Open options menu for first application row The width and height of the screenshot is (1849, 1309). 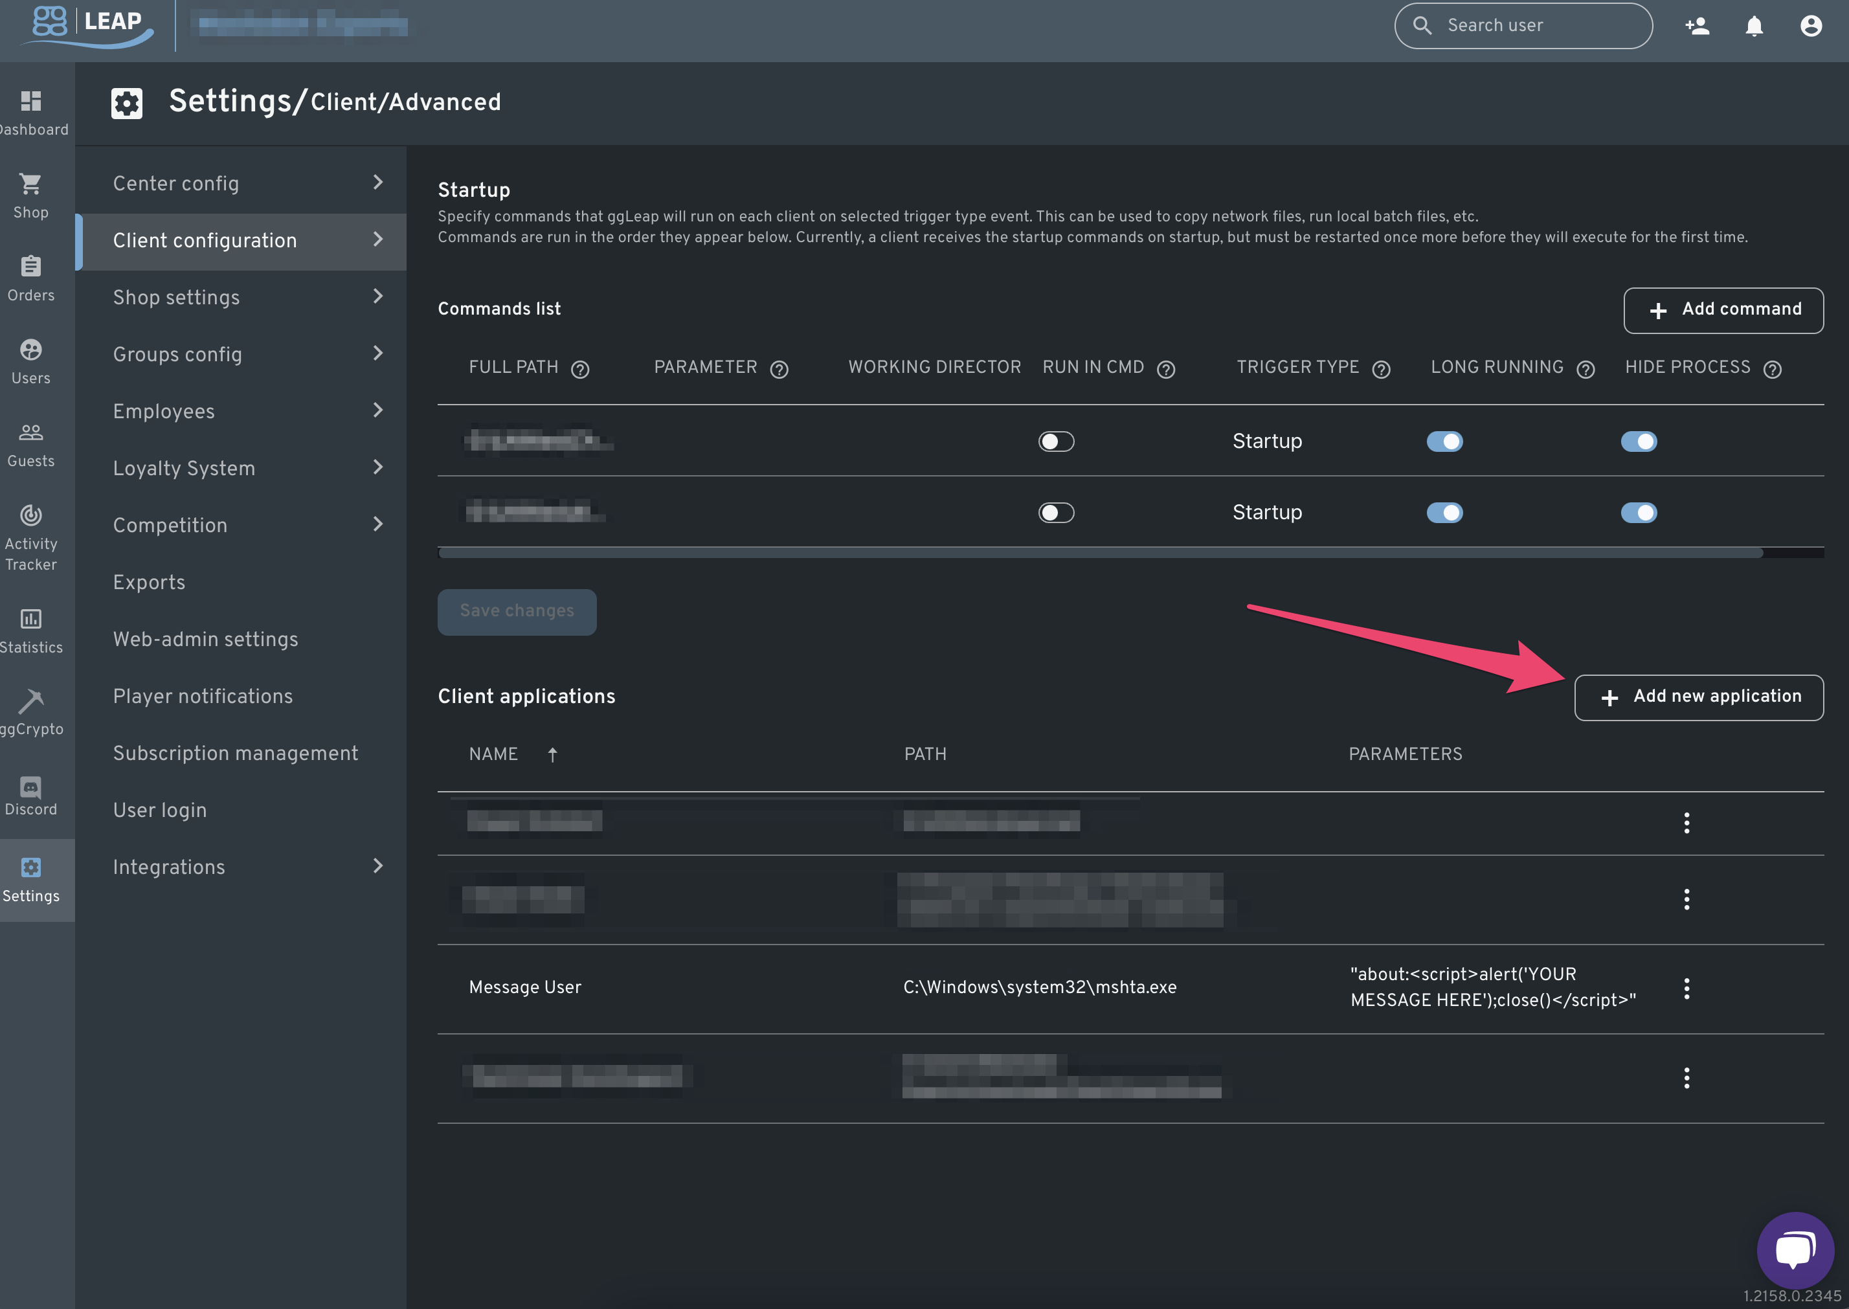(x=1687, y=823)
